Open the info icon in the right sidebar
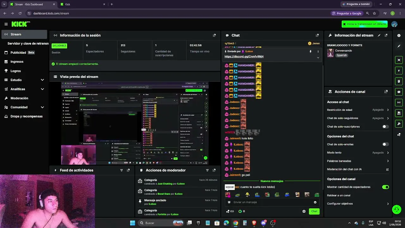405x228 pixels. tap(399, 35)
